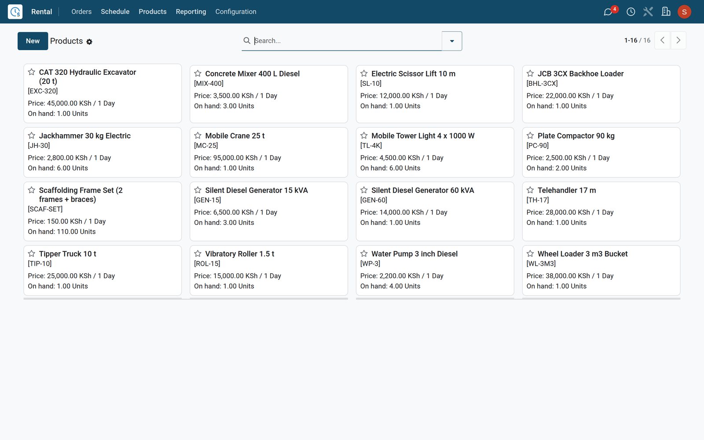The height and width of the screenshot is (440, 704).
Task: Open the conversations notification icon
Action: (608, 12)
